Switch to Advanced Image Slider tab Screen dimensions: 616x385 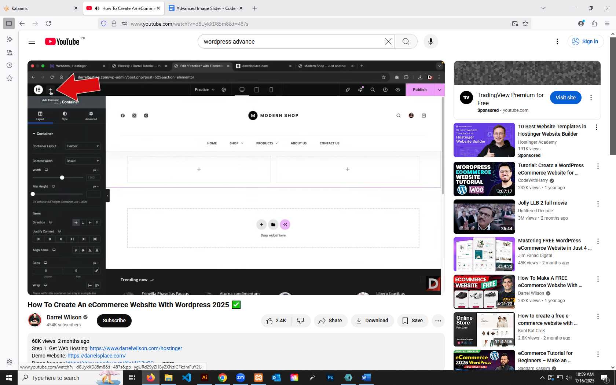tap(206, 8)
